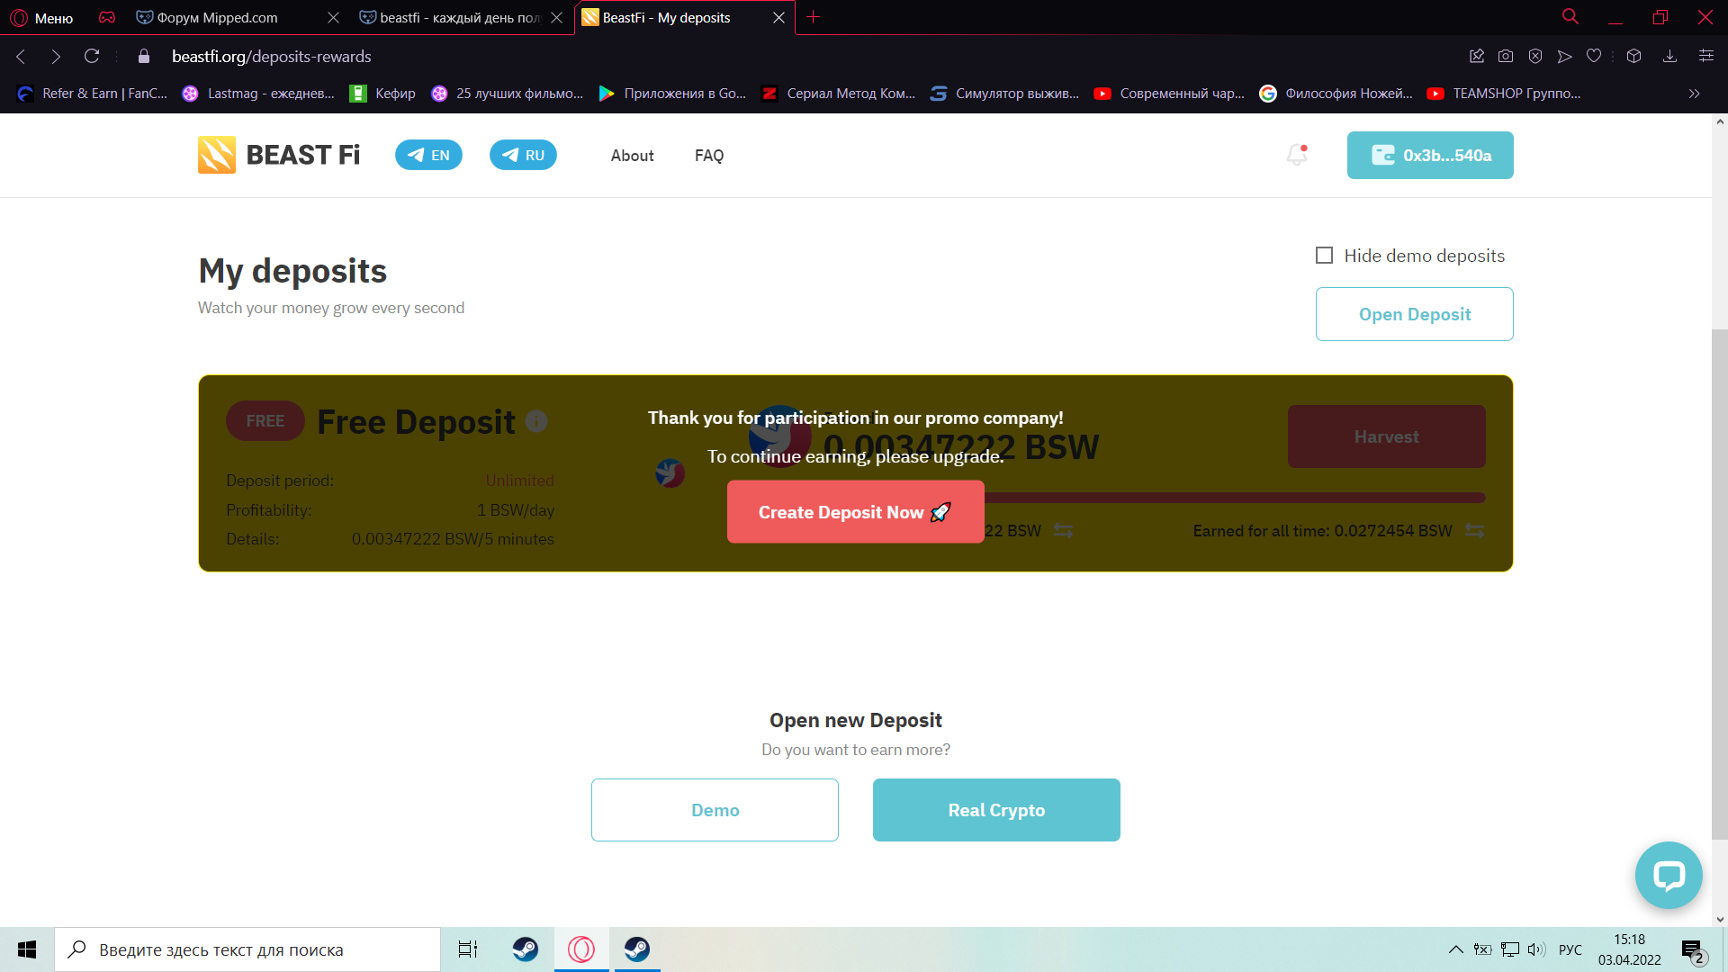Click the site security lock icon
The width and height of the screenshot is (1728, 972).
click(x=143, y=57)
